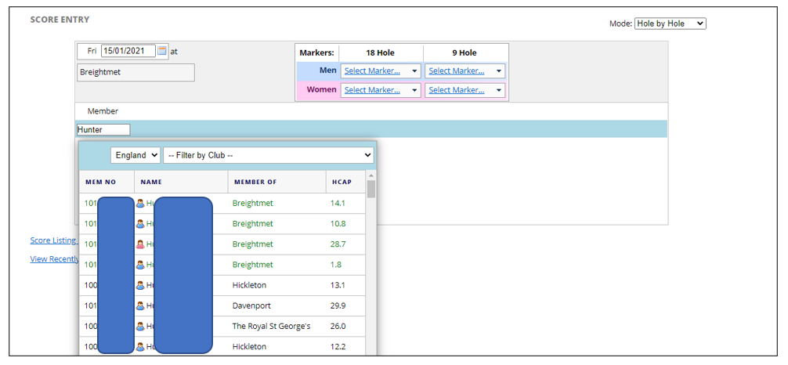The height and width of the screenshot is (365, 788).
Task: Sort by the MEMBER OF column header
Action: [x=255, y=182]
